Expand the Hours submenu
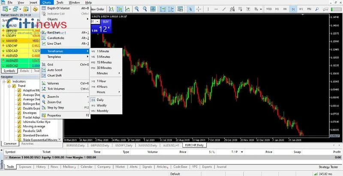 pyautogui.click(x=105, y=92)
